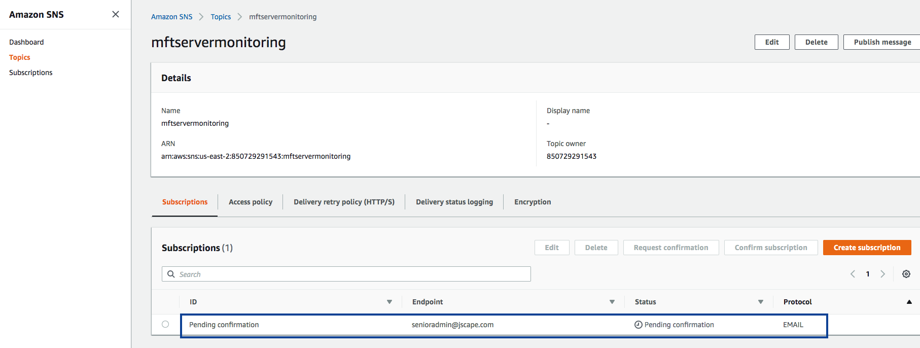920x348 pixels.
Task: Toggle Protocol column sort order arrow
Action: (x=909, y=302)
